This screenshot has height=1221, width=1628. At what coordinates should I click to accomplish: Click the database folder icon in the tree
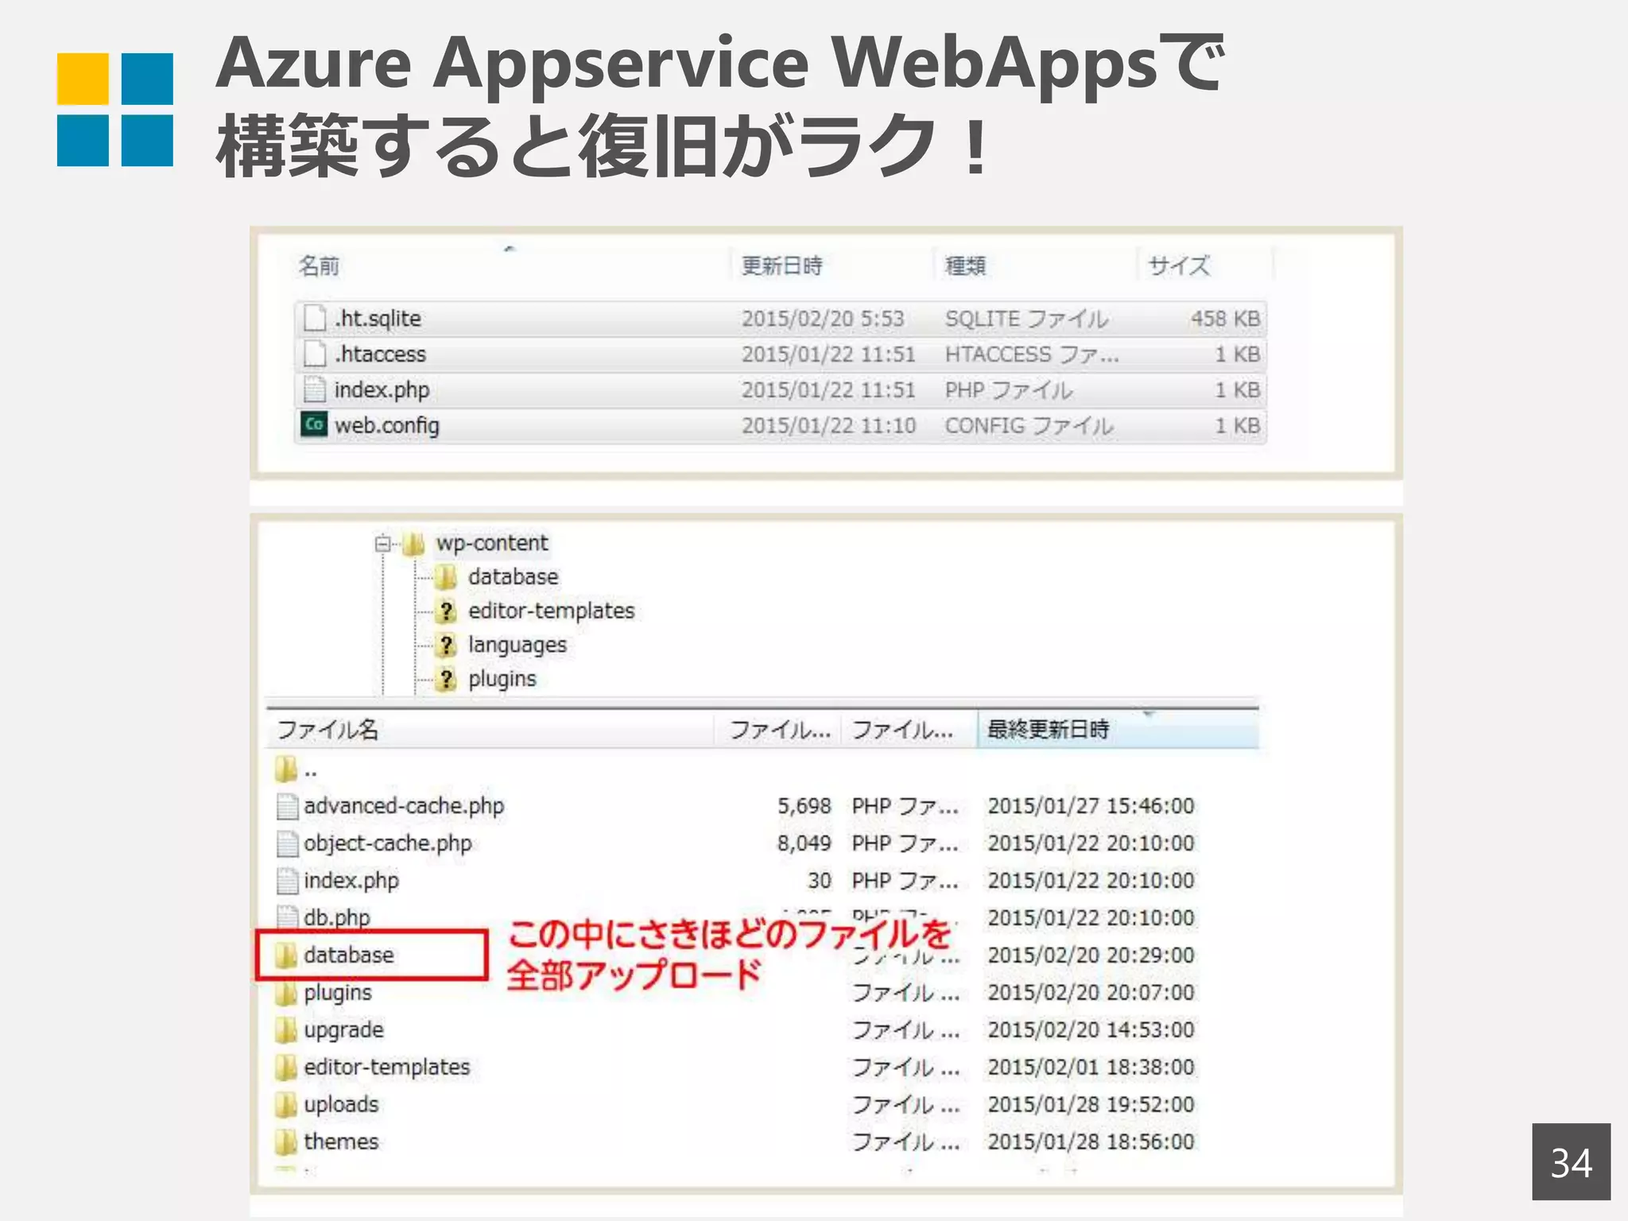tap(446, 577)
